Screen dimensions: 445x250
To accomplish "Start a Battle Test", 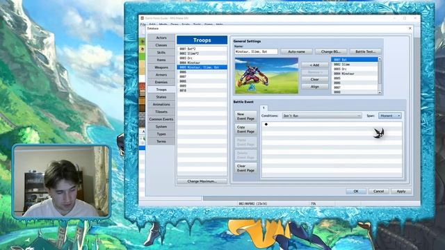I will click(x=365, y=51).
